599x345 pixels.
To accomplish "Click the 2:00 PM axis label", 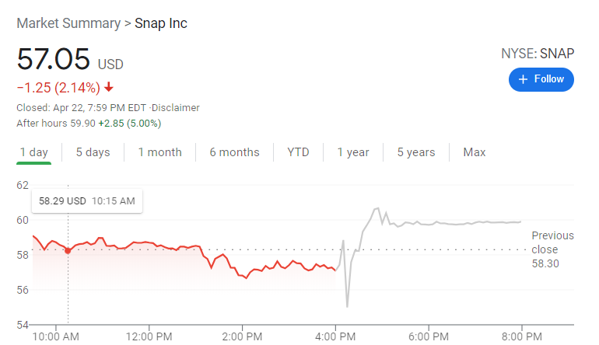I will (x=242, y=336).
